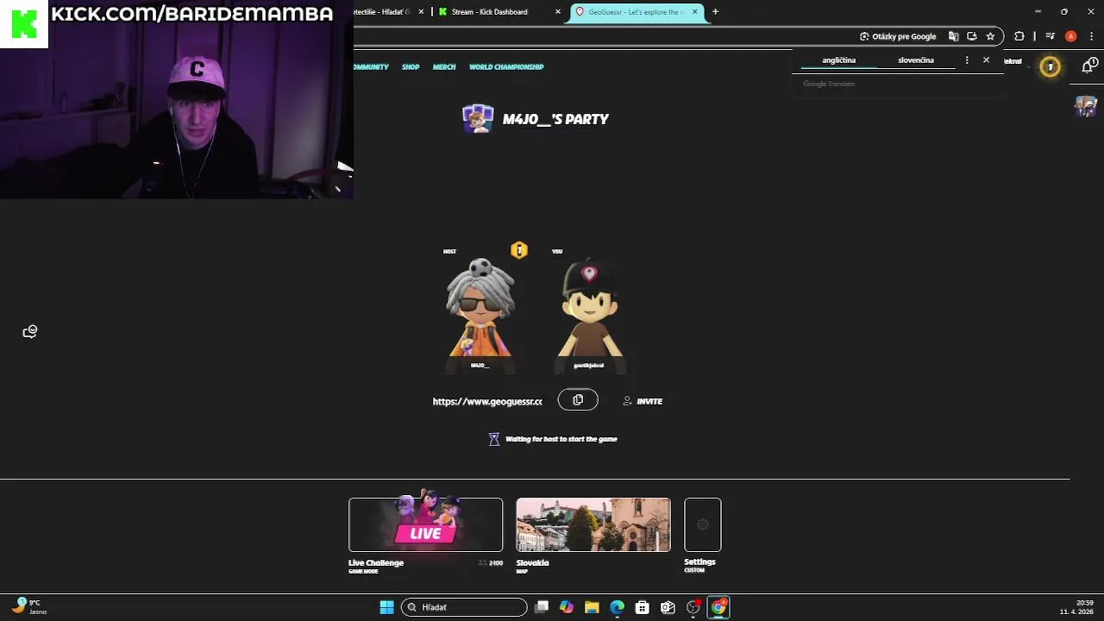Click the Waiting for host to start text
This screenshot has height=621, width=1104.
(x=561, y=439)
